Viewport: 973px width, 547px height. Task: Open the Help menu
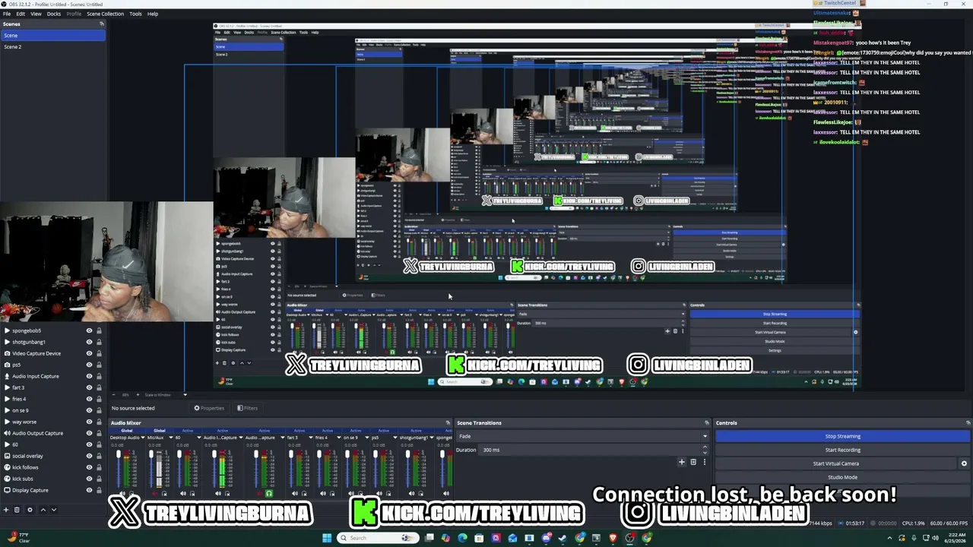(153, 14)
